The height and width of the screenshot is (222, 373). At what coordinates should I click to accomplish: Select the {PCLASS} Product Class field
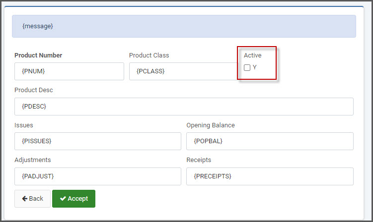(x=183, y=71)
